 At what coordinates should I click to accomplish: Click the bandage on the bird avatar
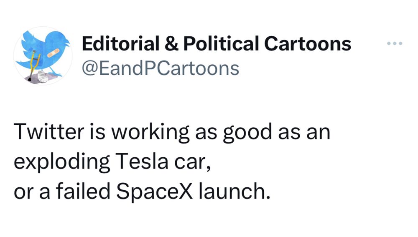pos(53,53)
